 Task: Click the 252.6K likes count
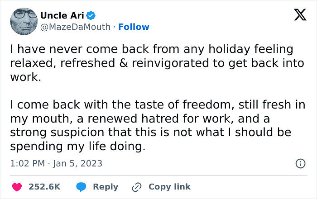point(44,187)
